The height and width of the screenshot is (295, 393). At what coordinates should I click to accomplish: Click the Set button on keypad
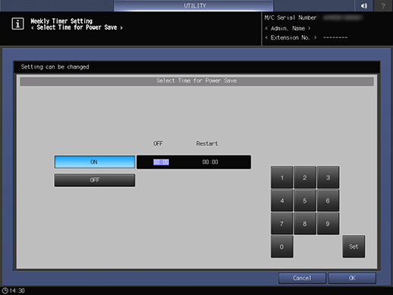353,246
